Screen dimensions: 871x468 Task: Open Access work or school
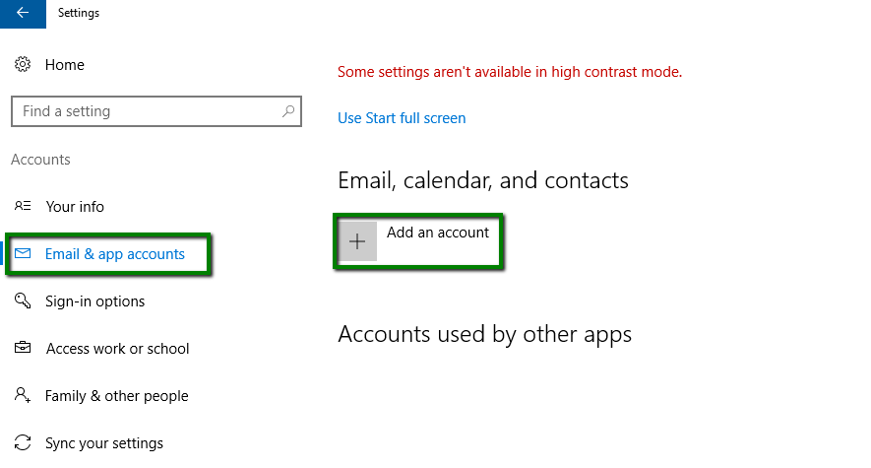point(118,349)
